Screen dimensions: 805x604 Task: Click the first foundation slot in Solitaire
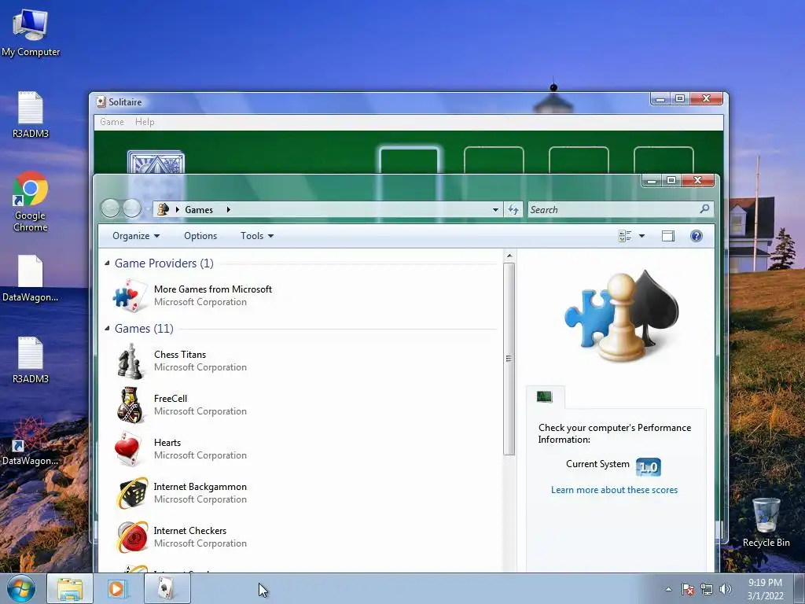pyautogui.click(x=409, y=160)
